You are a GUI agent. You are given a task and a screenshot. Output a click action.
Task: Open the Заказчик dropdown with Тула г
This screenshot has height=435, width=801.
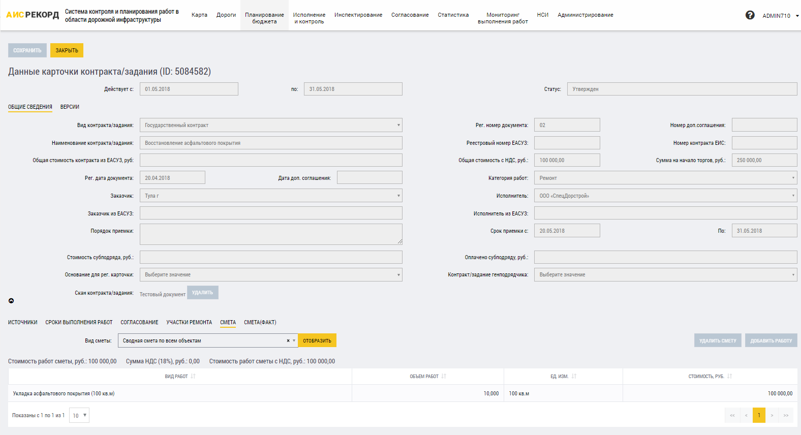click(271, 196)
